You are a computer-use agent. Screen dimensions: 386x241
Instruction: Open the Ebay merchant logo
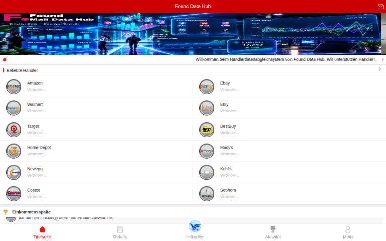coord(207,87)
